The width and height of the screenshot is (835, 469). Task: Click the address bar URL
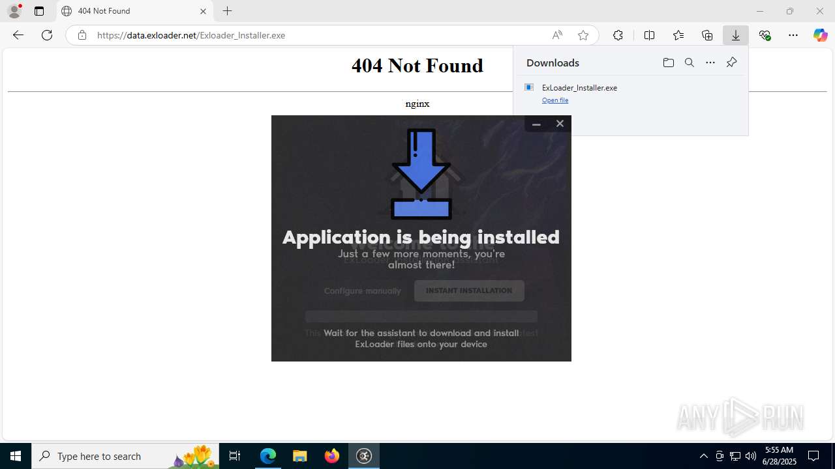(x=190, y=35)
